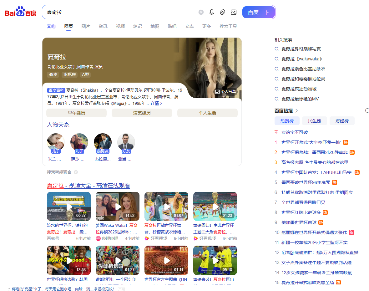This screenshot has height=291, width=369.
Task: Play the 14:52 Waka Waka video
Action: pyautogui.click(x=118, y=206)
